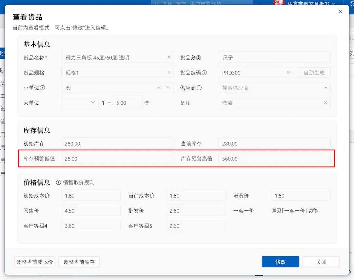354x280 pixels.
Task: Close the 查看货品 dialog with X
Action: tap(341, 11)
